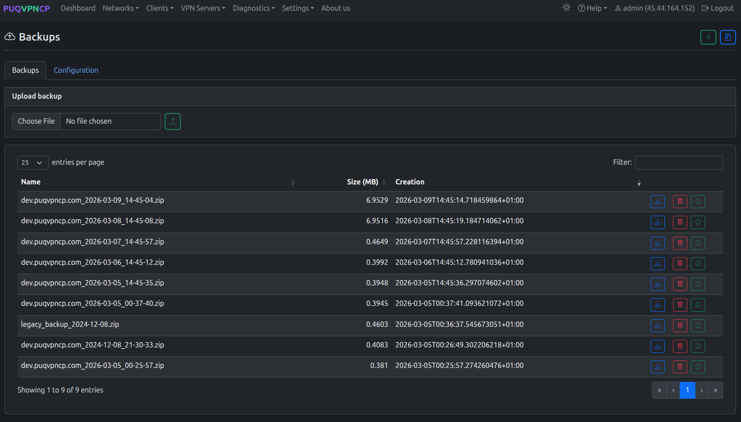Upload the chosen backup file

[x=172, y=121]
